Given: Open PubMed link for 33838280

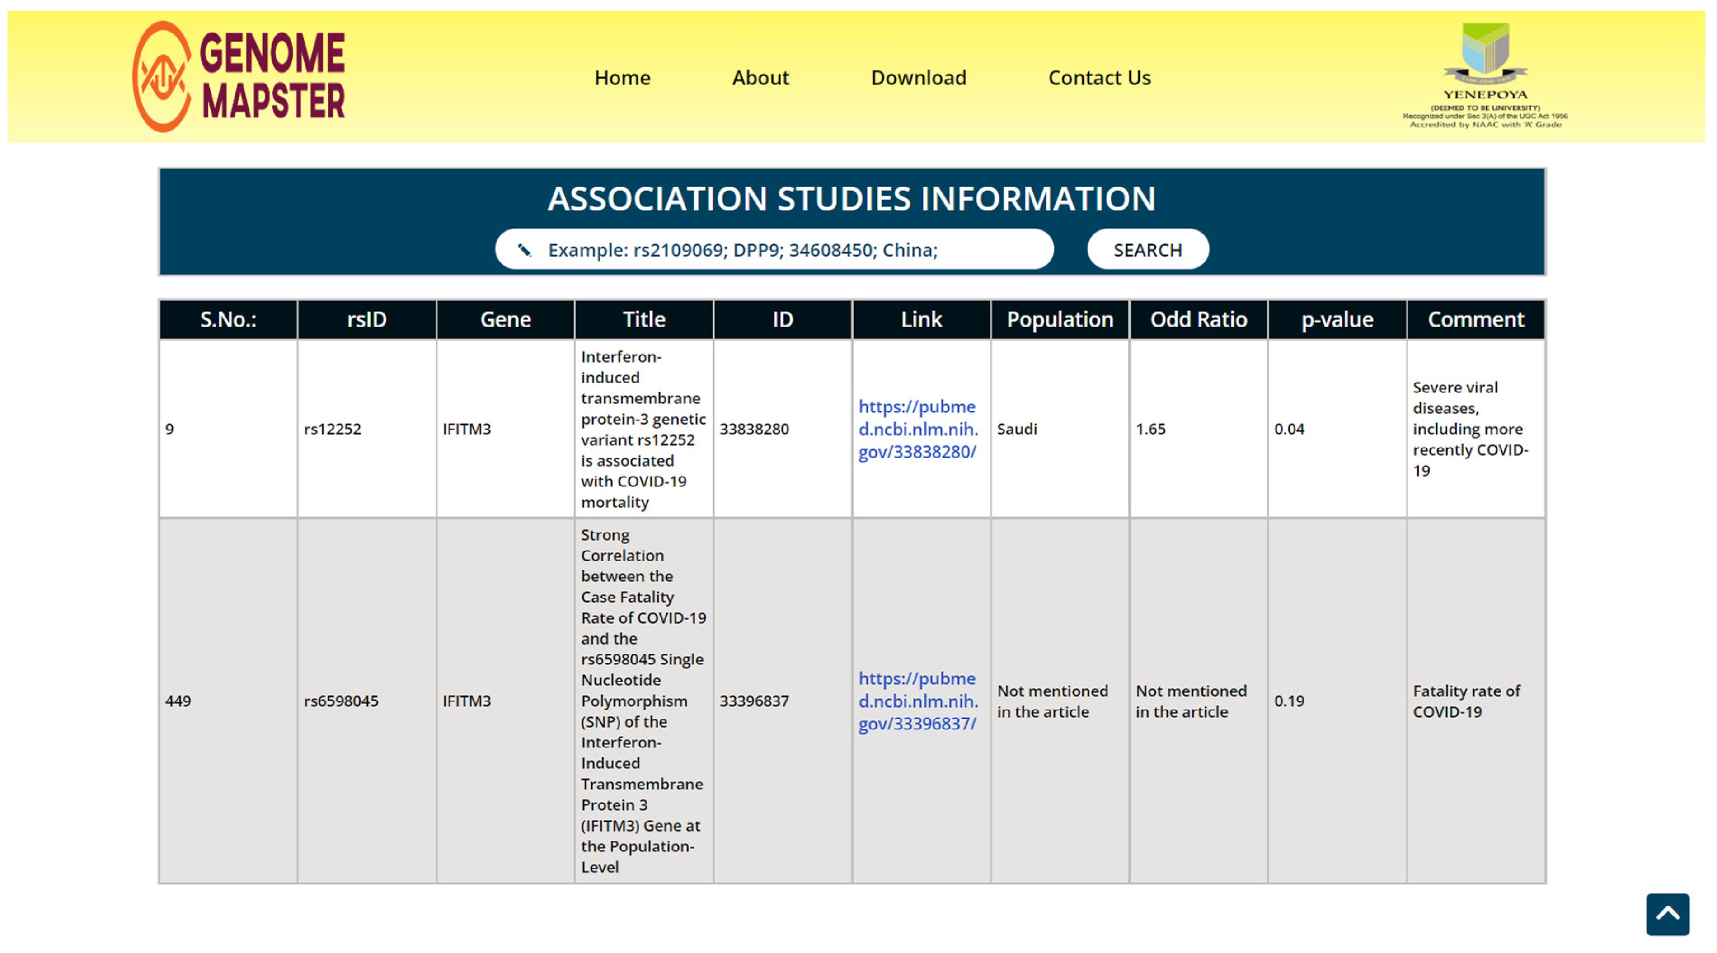Looking at the screenshot, I should [917, 429].
